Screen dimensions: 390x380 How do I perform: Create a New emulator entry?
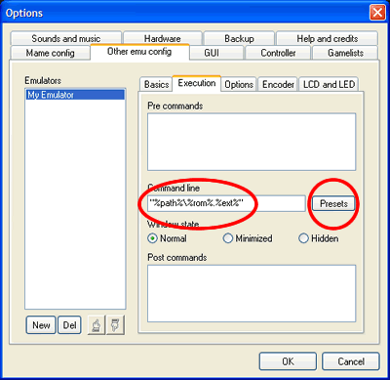41,325
